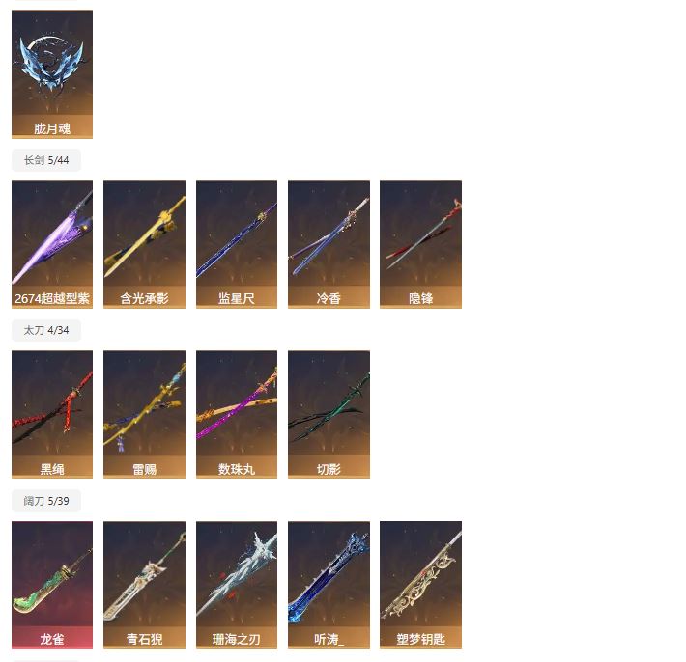The height and width of the screenshot is (662, 686).
Task: Select the 胧月魂 item card
Action: click(52, 74)
